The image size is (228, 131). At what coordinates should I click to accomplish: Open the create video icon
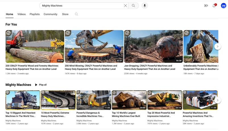pyautogui.click(x=206, y=6)
